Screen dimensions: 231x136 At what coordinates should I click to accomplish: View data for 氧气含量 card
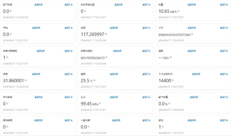[194, 97]
